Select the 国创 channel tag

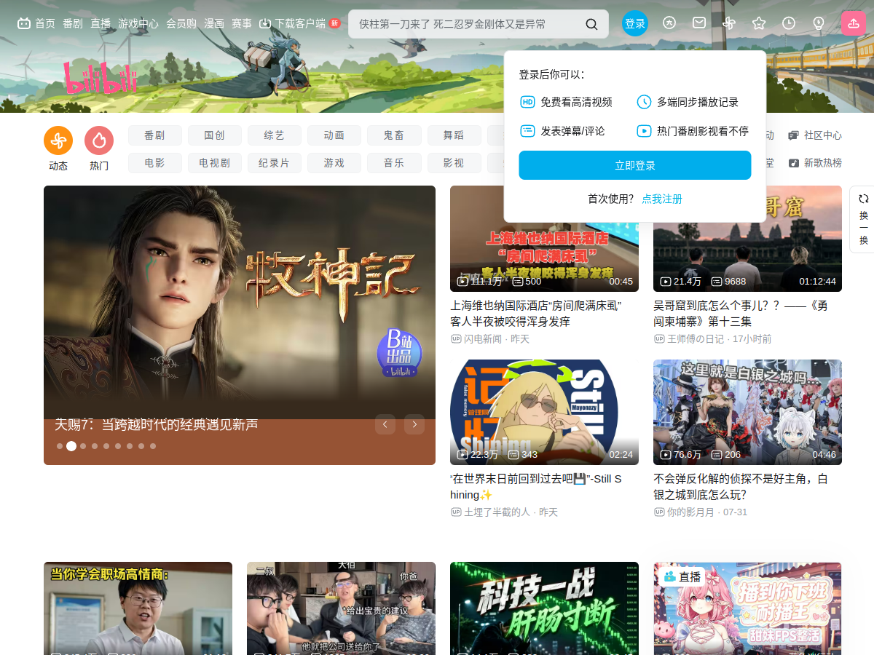pos(215,135)
